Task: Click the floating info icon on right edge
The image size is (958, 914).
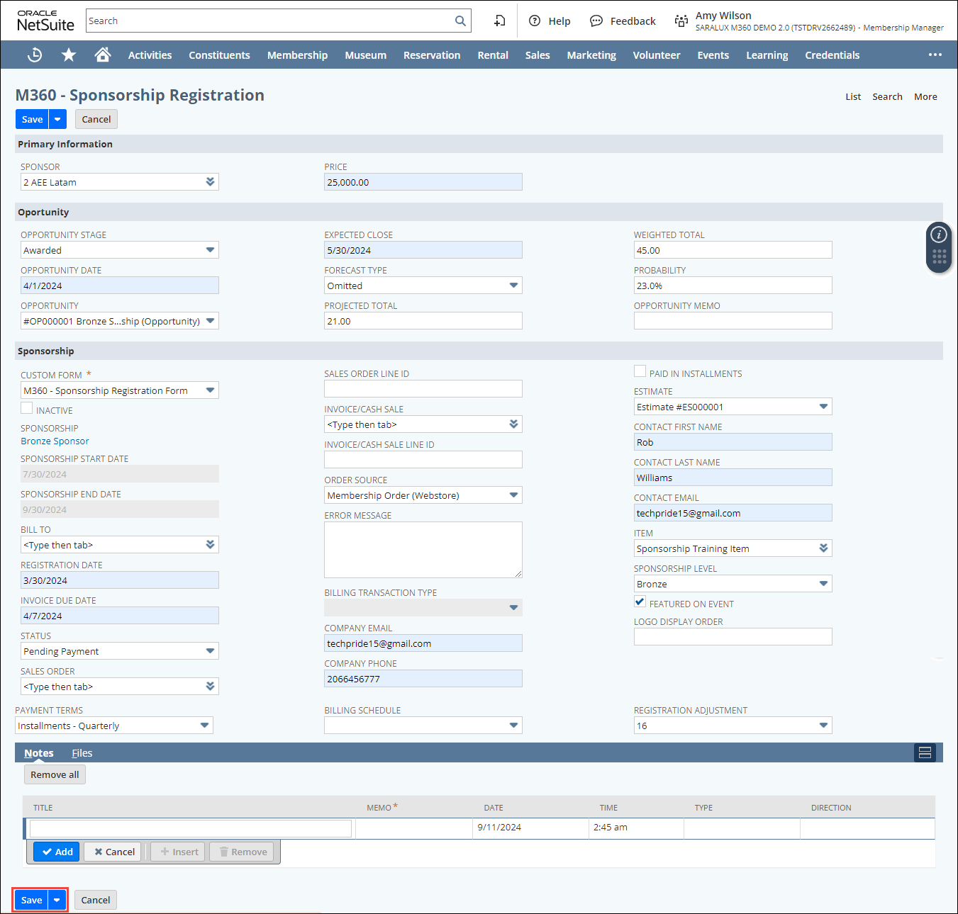Action: (939, 235)
